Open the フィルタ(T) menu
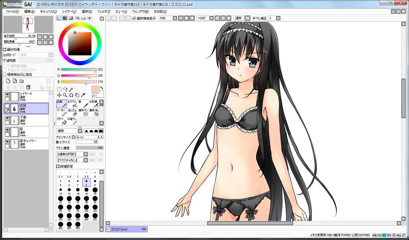This screenshot has height=240, width=409. click(x=103, y=11)
